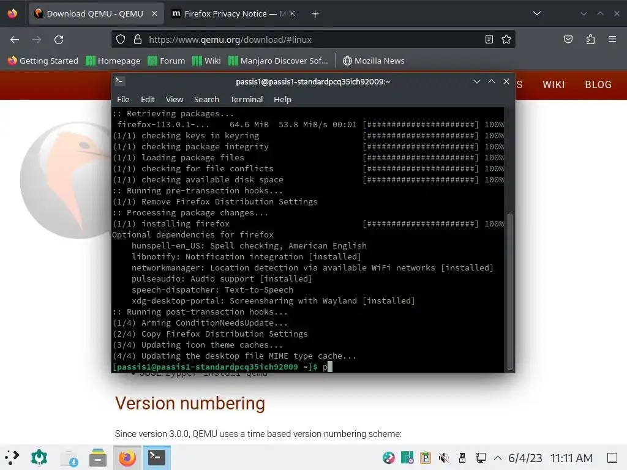Open Getting Started bookmark
This screenshot has width=627, height=470.
click(43, 61)
